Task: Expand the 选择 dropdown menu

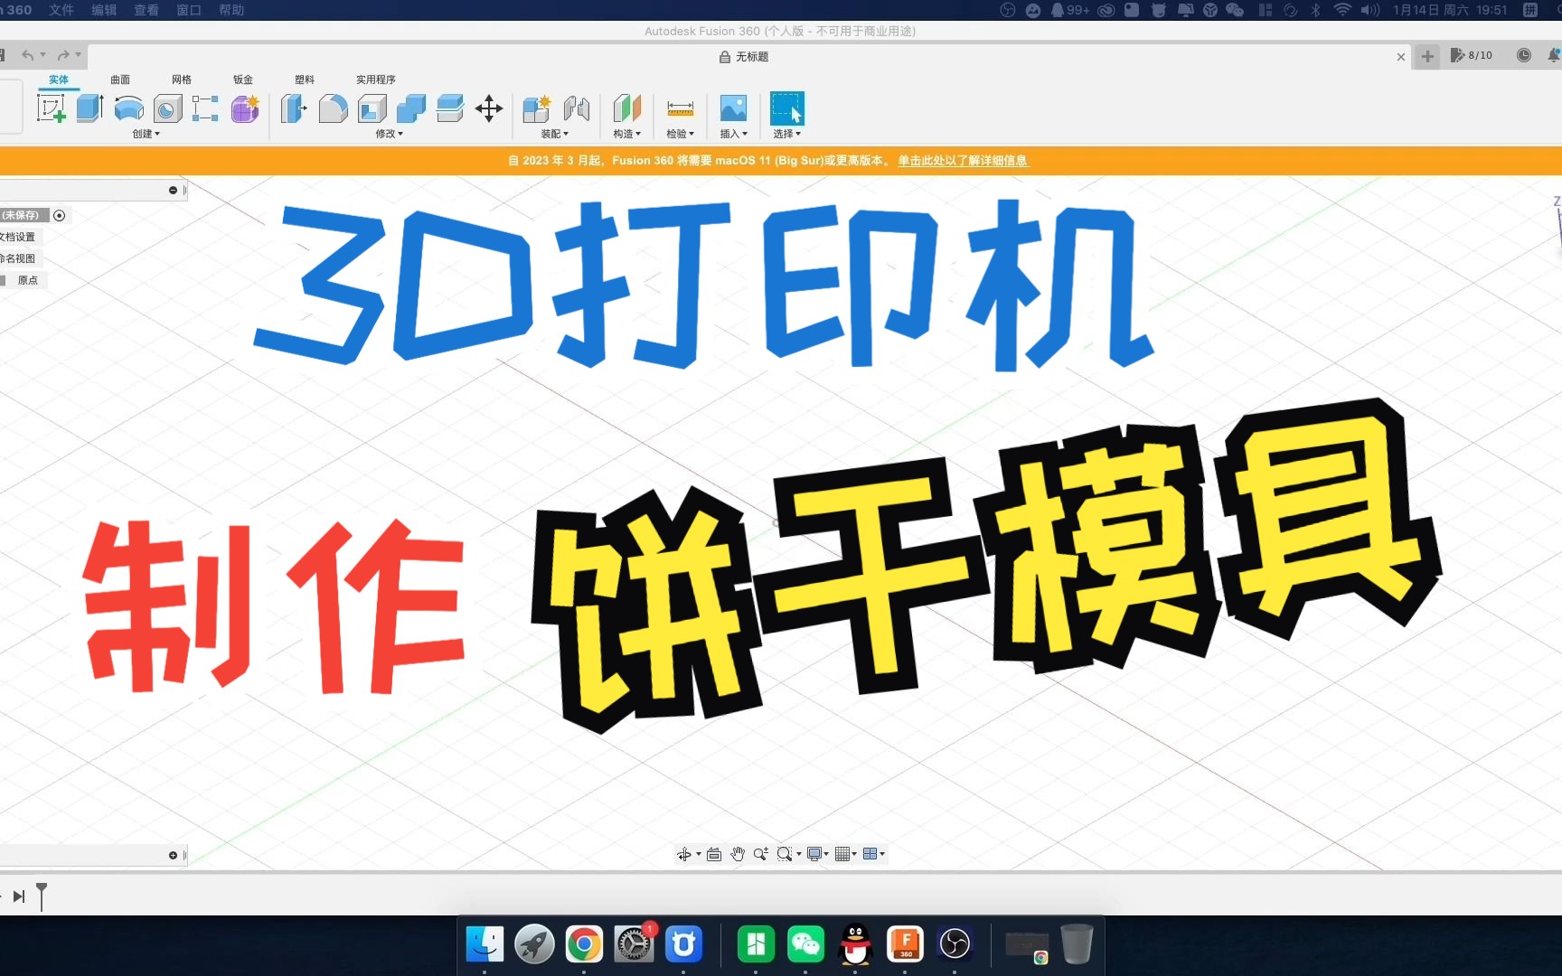Action: (787, 134)
